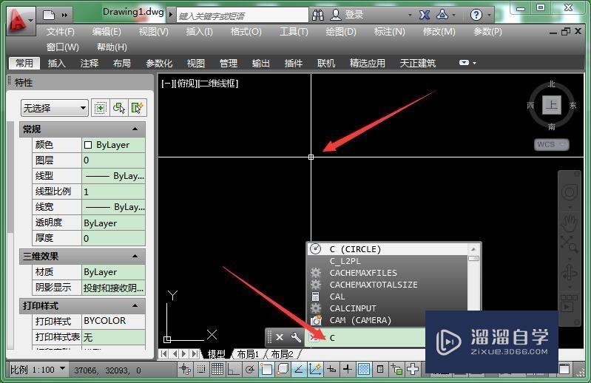The width and height of the screenshot is (591, 383).
Task: Click the binoculars search icon
Action: [318, 15]
